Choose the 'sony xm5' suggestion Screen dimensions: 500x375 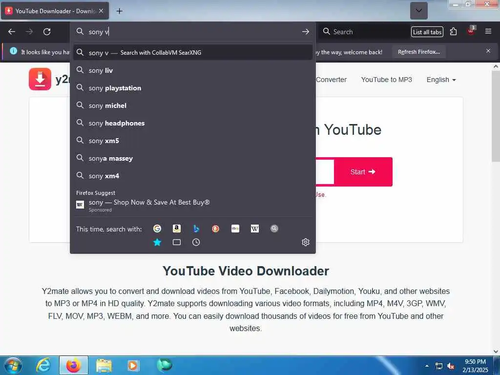point(192,141)
